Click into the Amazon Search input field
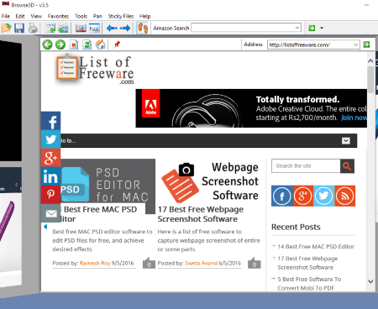 (243, 28)
